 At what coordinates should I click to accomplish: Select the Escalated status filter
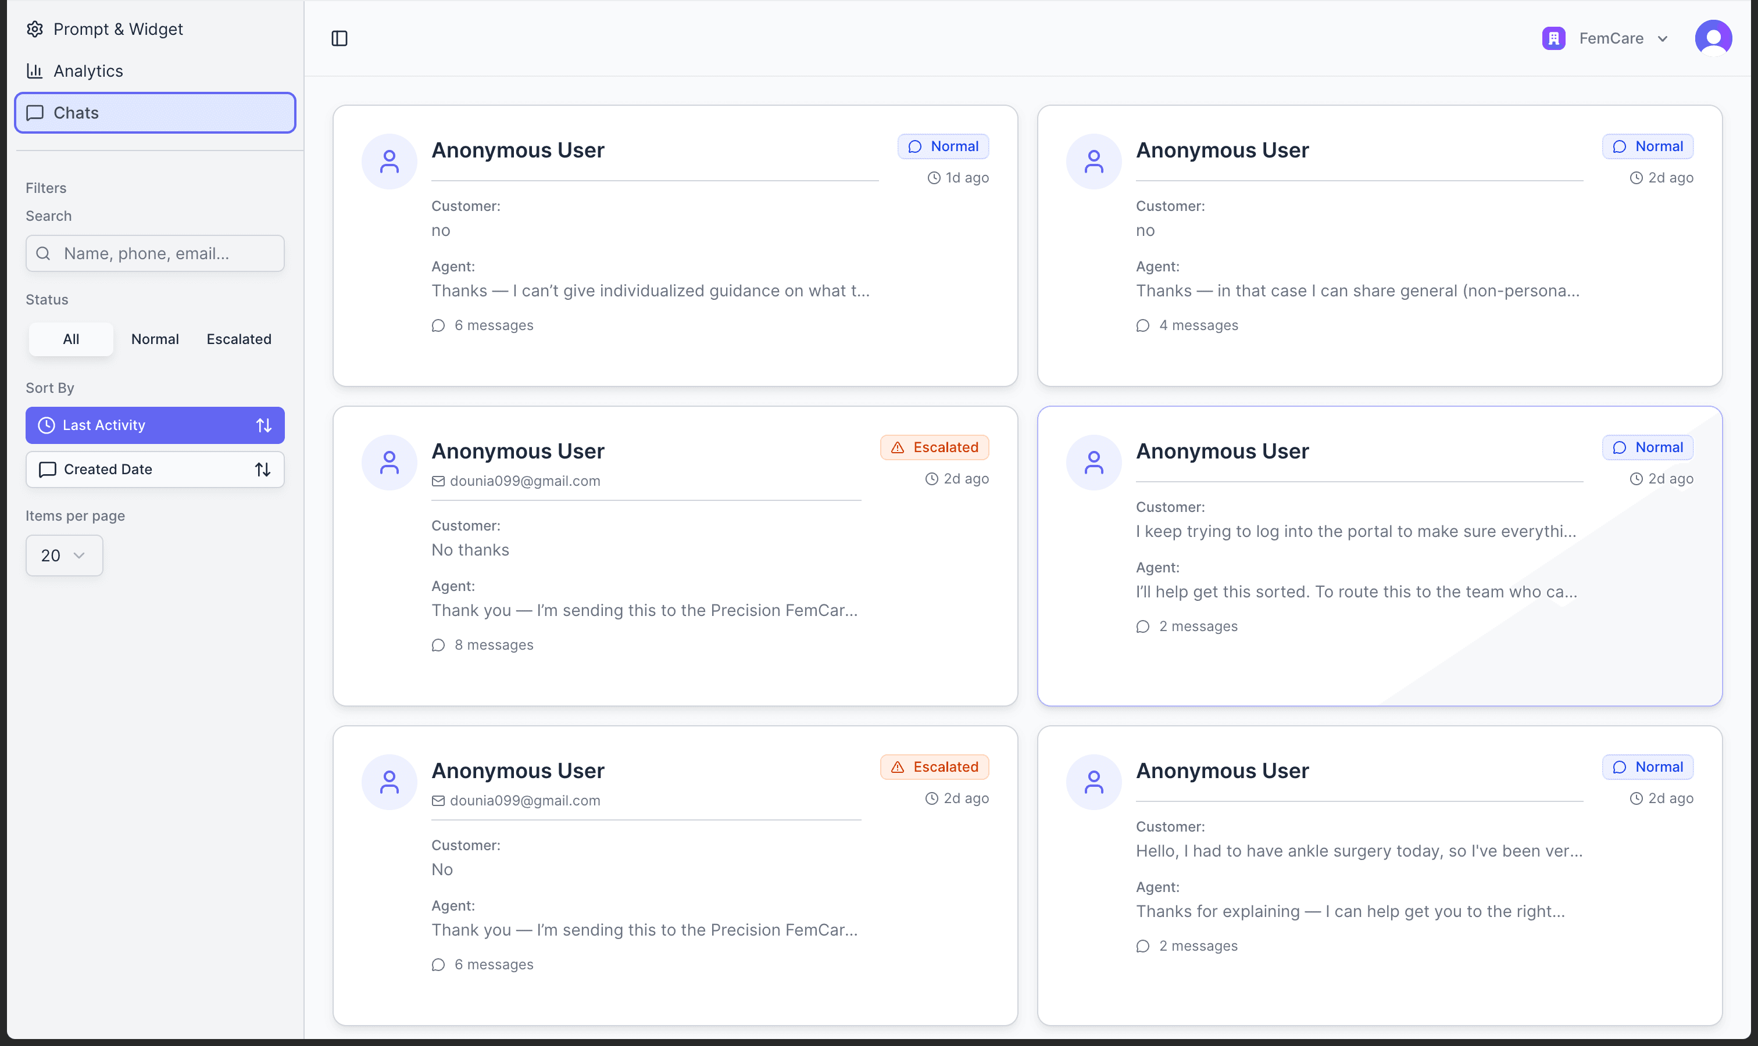point(238,339)
